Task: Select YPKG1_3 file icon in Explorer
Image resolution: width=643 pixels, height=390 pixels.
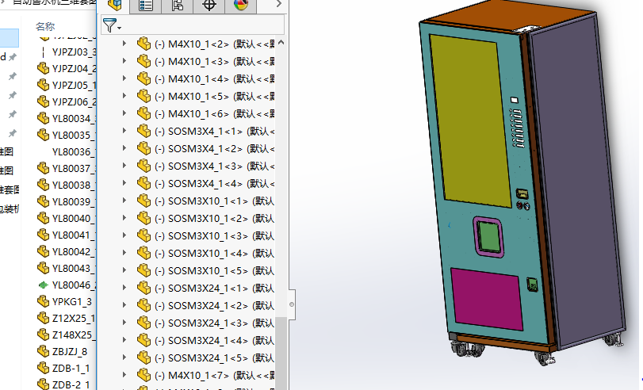Action: pos(43,301)
